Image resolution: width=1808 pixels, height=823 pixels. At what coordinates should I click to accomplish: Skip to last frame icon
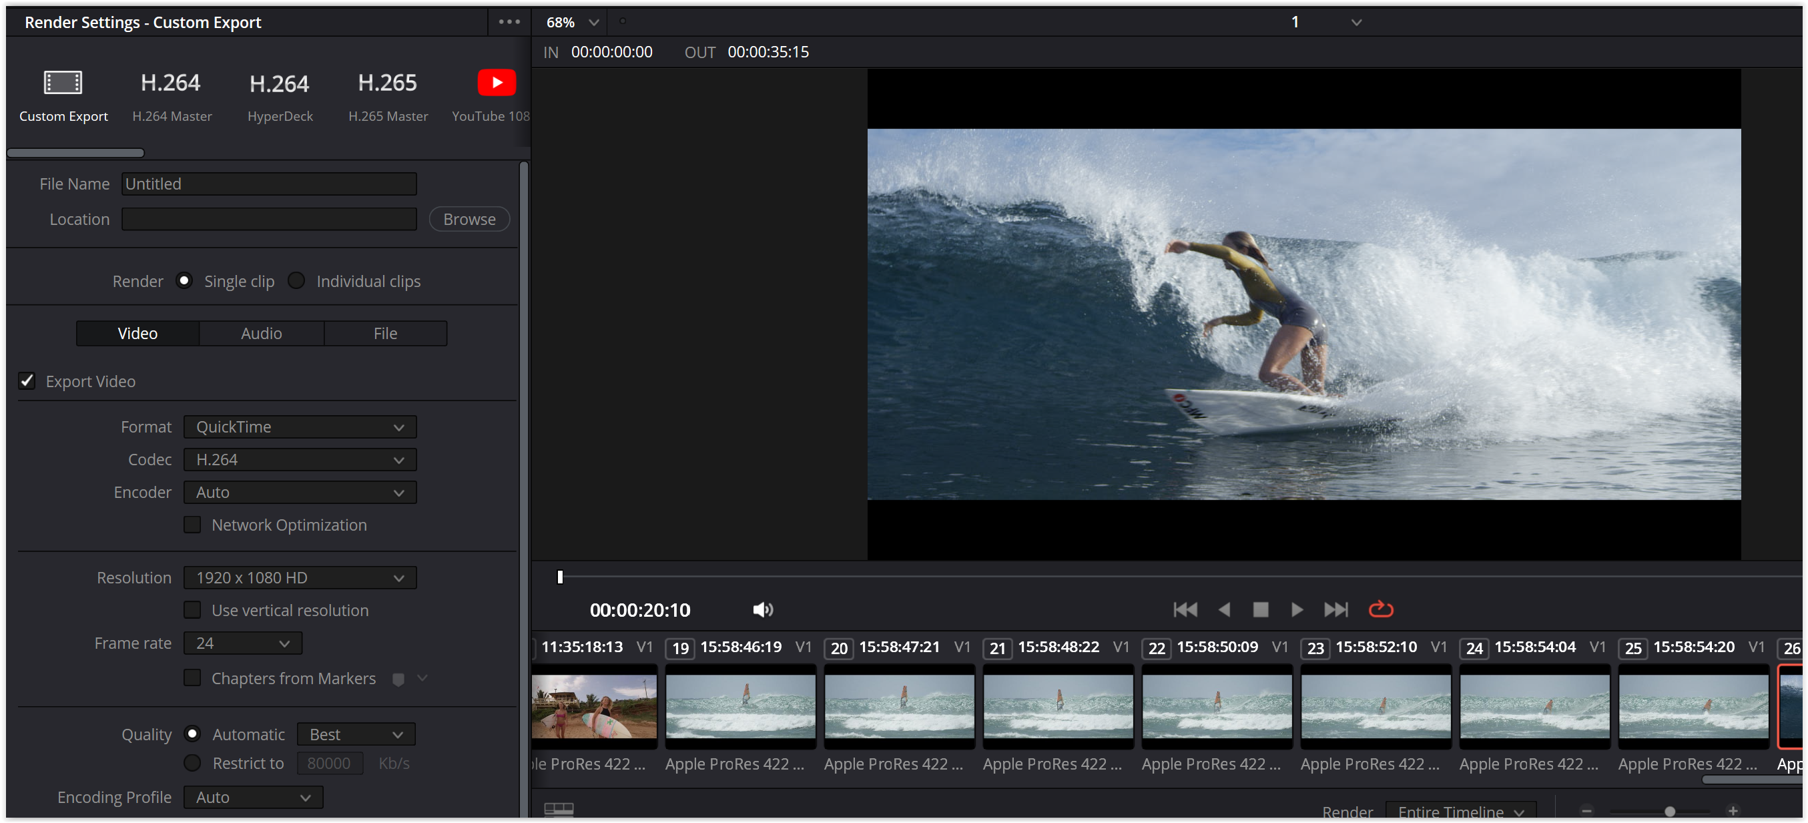[x=1335, y=609]
